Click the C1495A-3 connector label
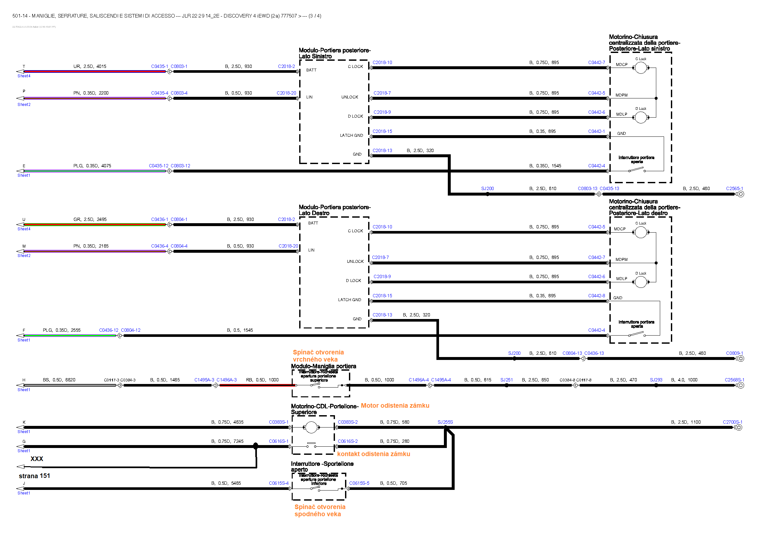The height and width of the screenshot is (537, 760). 204,379
